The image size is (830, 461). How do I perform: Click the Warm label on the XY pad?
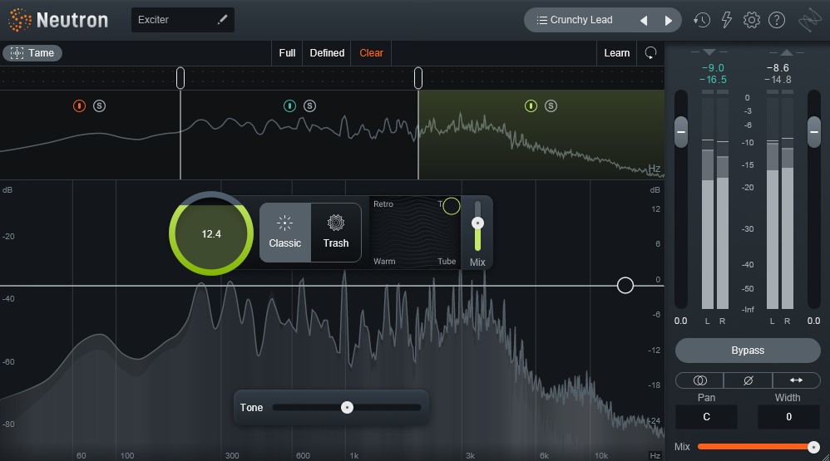pyautogui.click(x=384, y=261)
